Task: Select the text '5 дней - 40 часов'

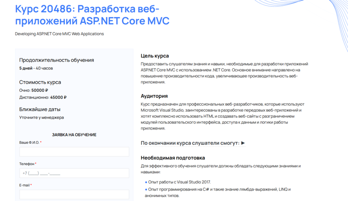Action: [x=36, y=69]
